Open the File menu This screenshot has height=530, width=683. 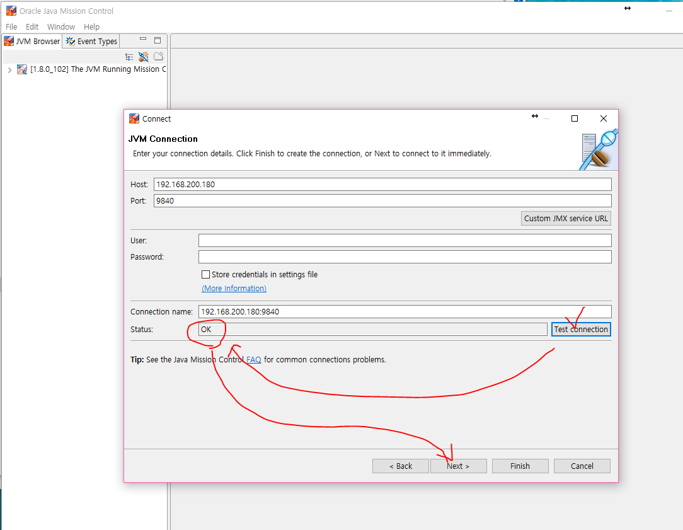11,27
